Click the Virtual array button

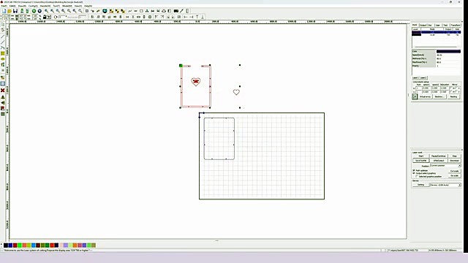point(425,96)
